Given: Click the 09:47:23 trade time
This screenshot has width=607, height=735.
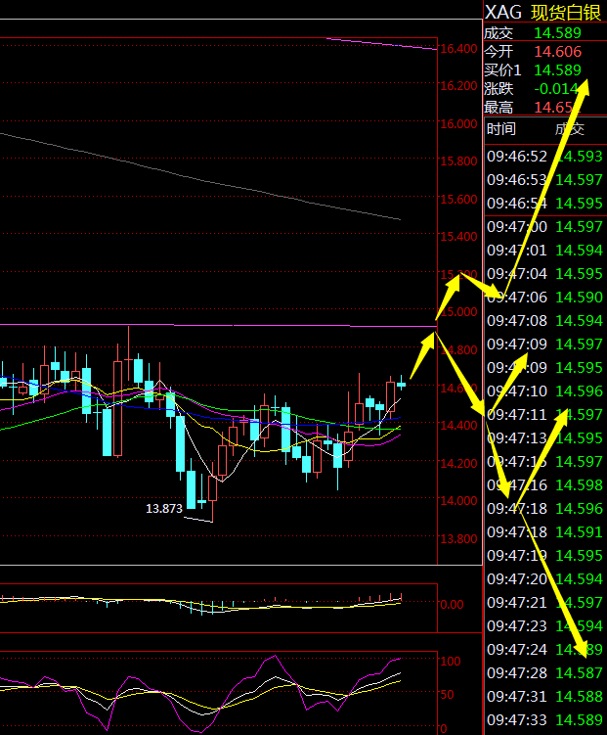Looking at the screenshot, I should (x=517, y=625).
